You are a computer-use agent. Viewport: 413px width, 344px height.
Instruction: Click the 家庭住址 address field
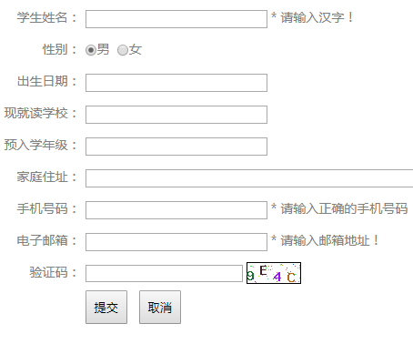(249, 178)
